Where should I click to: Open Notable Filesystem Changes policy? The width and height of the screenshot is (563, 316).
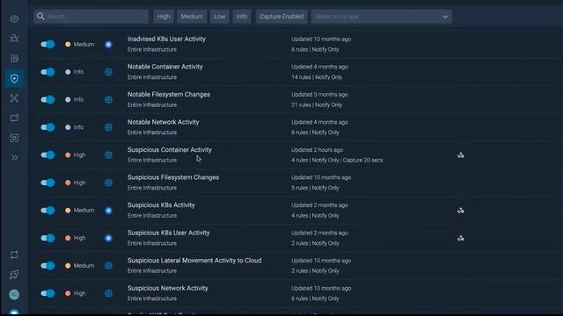coord(169,95)
